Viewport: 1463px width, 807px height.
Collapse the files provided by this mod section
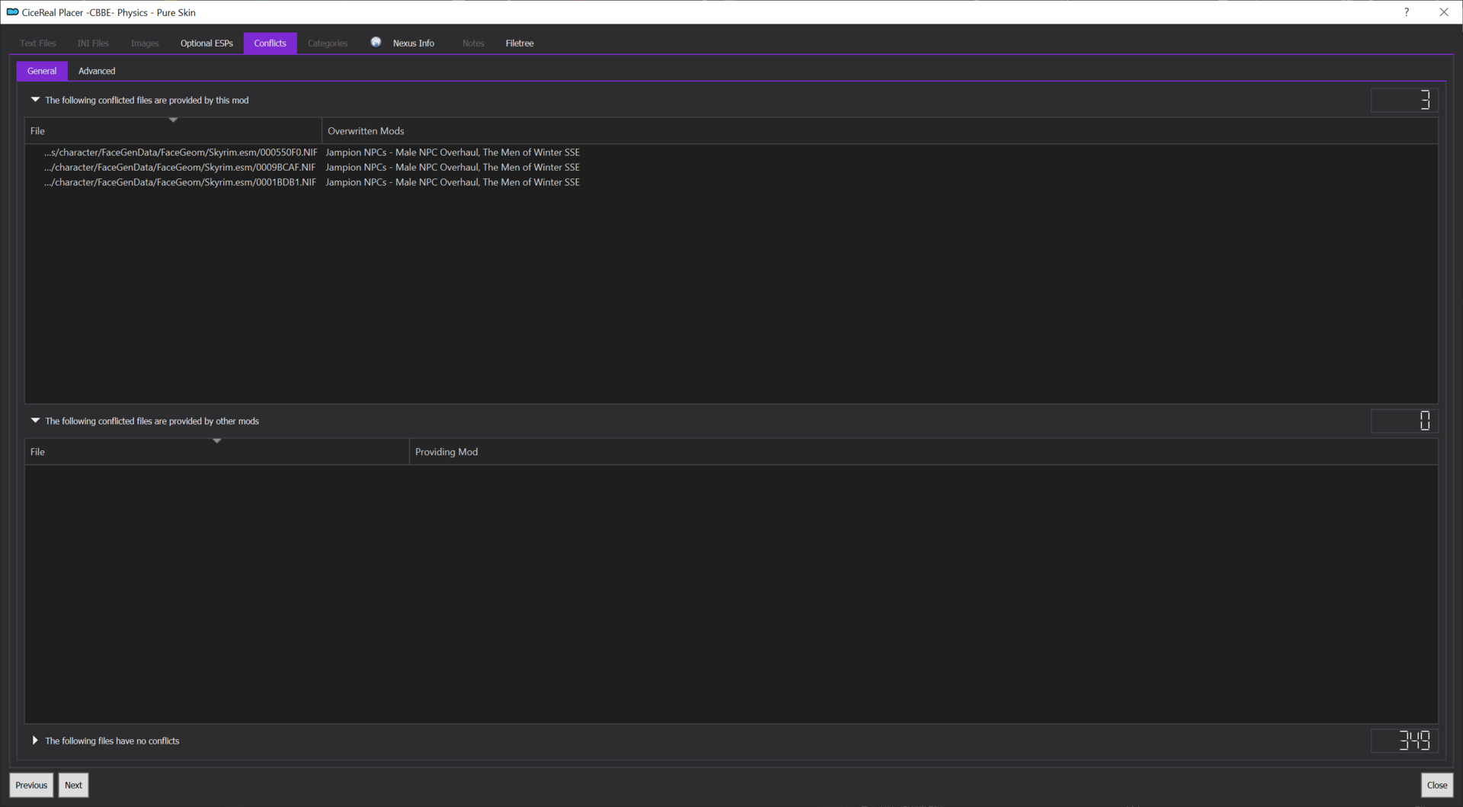(35, 100)
